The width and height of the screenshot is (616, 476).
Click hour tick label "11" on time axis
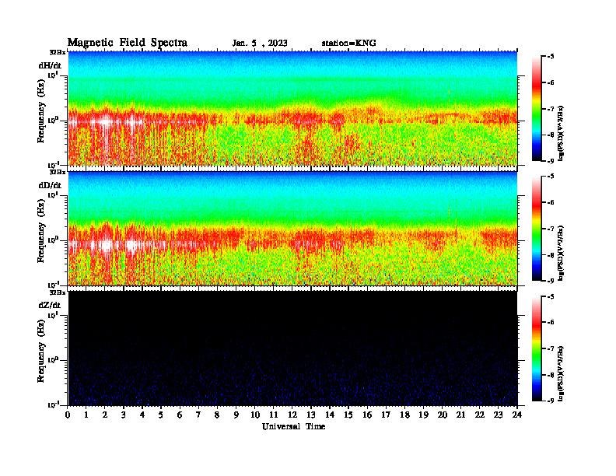(274, 415)
